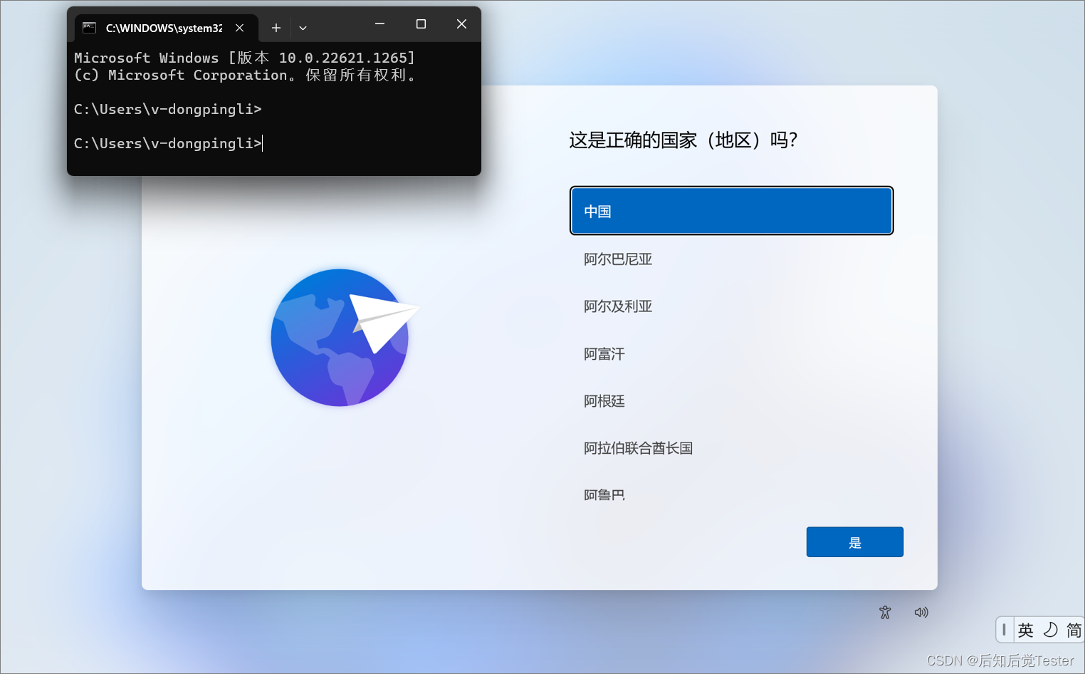The height and width of the screenshot is (674, 1085).
Task: Click the accessibility (ease of access) icon
Action: click(x=884, y=612)
